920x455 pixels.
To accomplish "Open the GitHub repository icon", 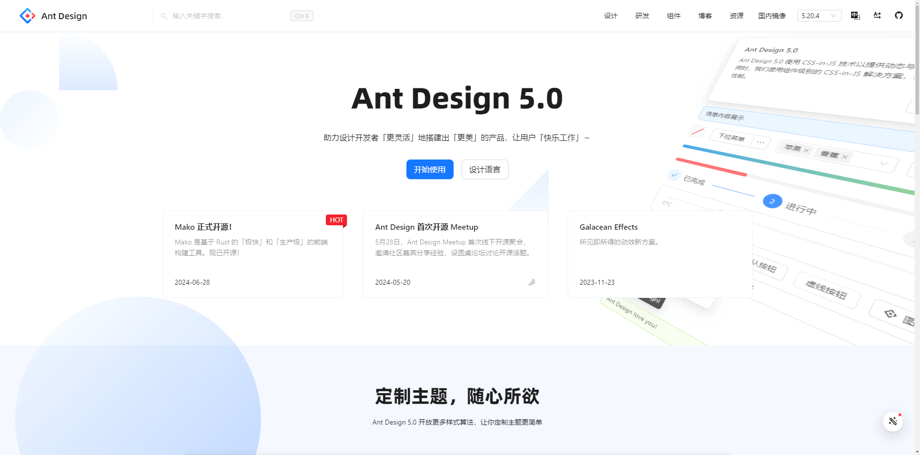I will tap(899, 16).
